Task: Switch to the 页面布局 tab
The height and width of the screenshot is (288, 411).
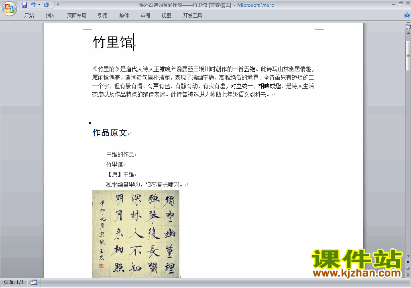Action: [x=77, y=16]
